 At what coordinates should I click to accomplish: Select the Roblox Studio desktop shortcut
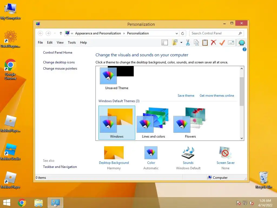coord(10,152)
